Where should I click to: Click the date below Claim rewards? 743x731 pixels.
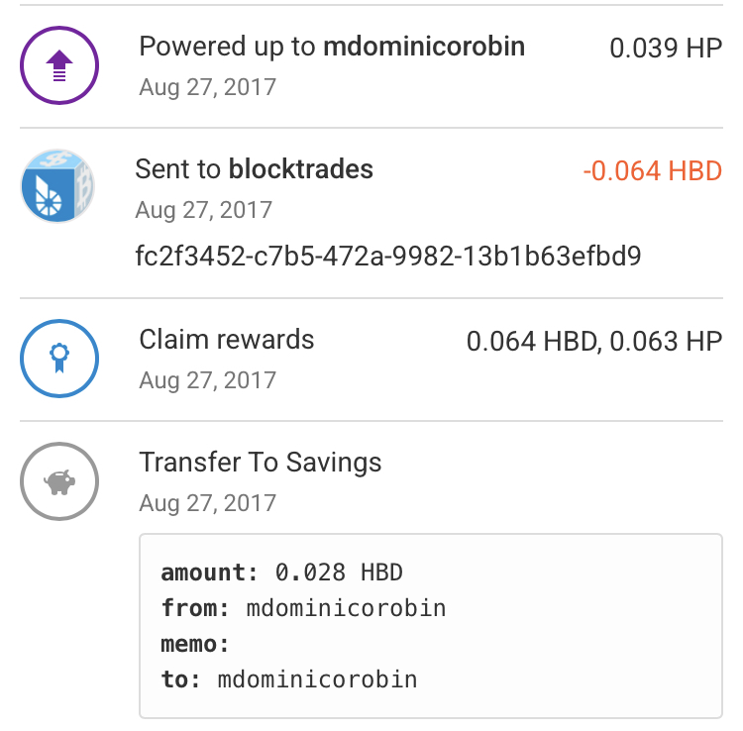tap(207, 380)
